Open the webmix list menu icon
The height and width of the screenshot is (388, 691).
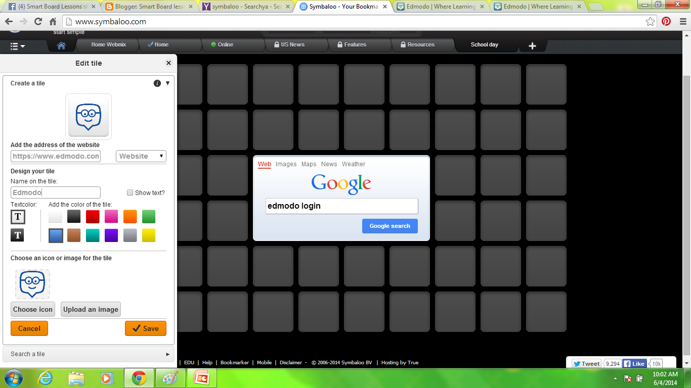tap(18, 46)
